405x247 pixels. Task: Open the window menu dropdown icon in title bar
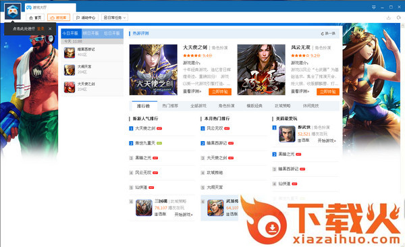(374, 7)
